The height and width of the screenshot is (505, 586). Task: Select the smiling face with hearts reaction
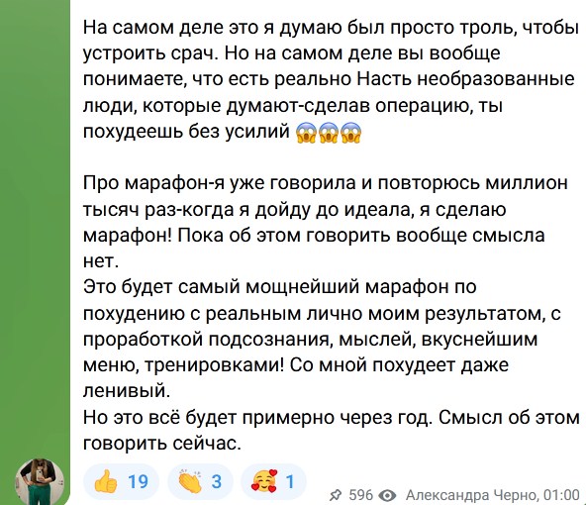(273, 481)
